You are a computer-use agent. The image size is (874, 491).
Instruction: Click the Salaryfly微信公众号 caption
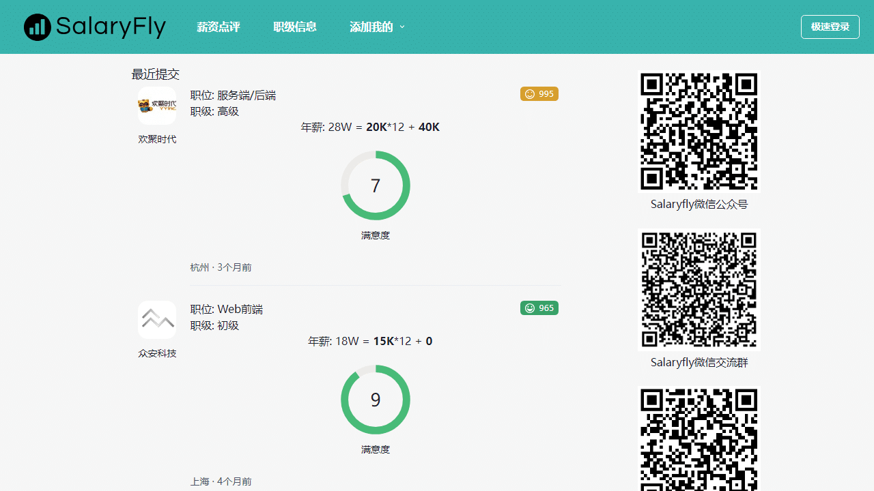699,205
